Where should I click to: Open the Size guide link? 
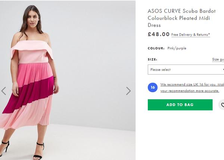click(x=218, y=59)
